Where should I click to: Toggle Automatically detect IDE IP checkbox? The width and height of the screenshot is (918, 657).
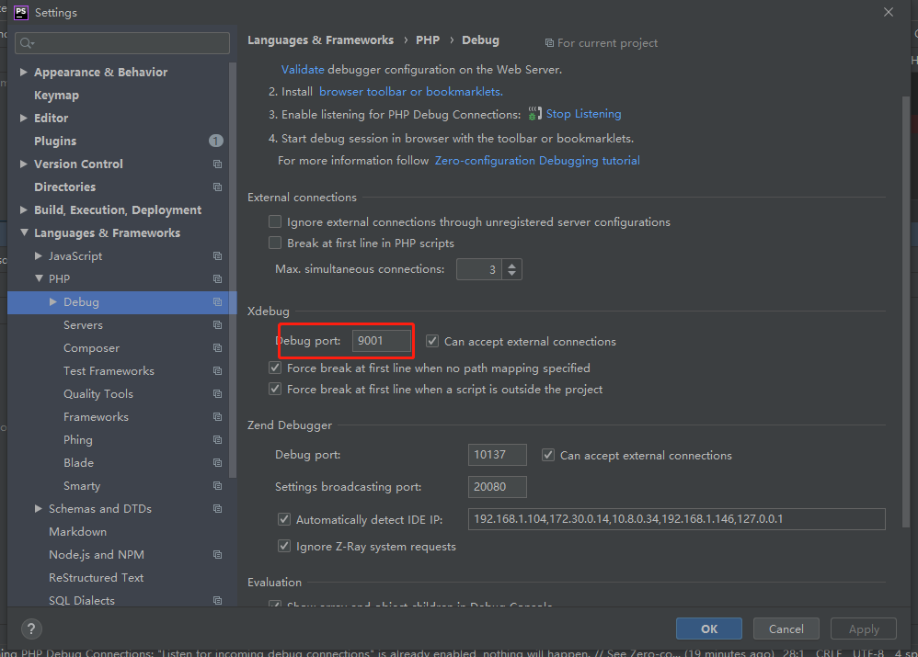point(284,519)
